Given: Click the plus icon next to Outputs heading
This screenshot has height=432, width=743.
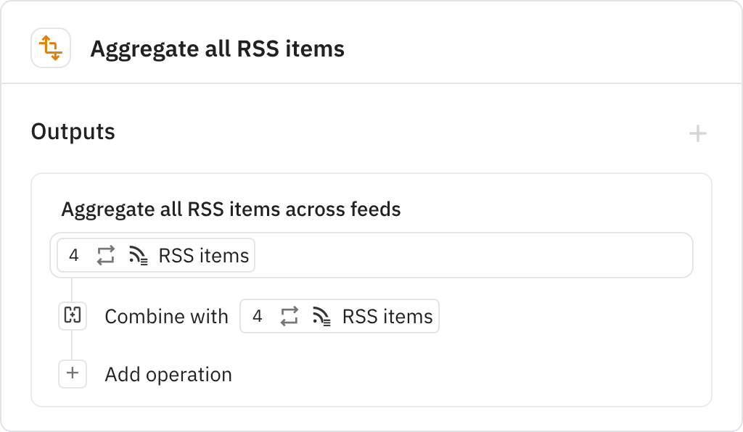Looking at the screenshot, I should pyautogui.click(x=698, y=133).
